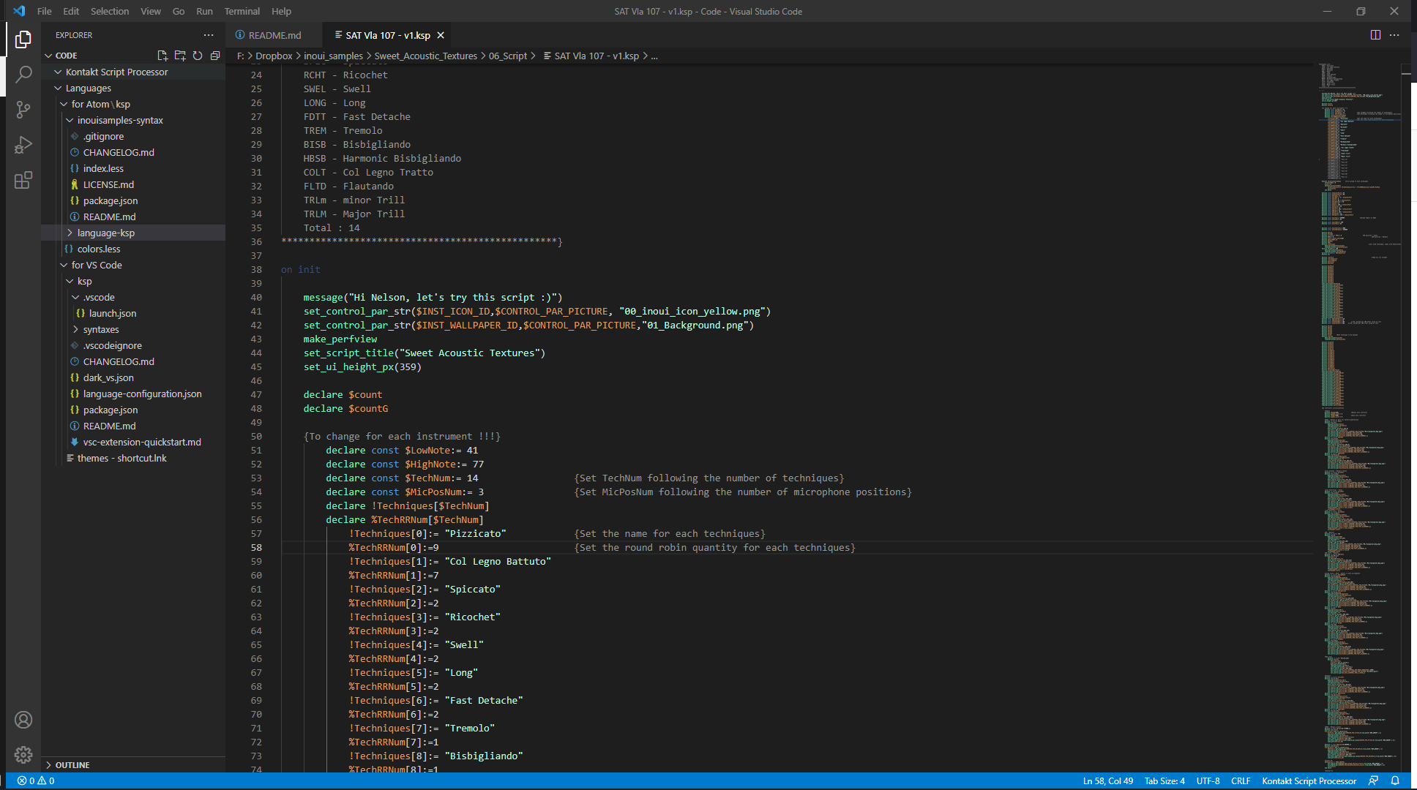Open the Search view in activity bar
1417x790 pixels.
tap(23, 74)
